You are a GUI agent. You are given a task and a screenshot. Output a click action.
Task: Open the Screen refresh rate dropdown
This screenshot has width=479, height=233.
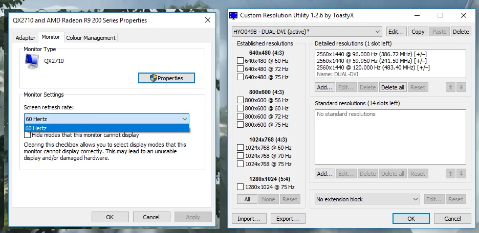coord(106,119)
